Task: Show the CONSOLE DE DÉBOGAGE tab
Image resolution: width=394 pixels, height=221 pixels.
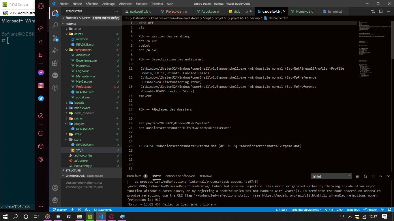Action: click(180, 176)
